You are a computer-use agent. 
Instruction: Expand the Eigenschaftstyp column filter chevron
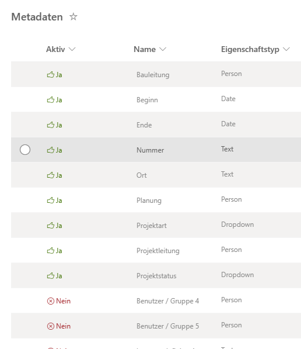click(x=286, y=49)
